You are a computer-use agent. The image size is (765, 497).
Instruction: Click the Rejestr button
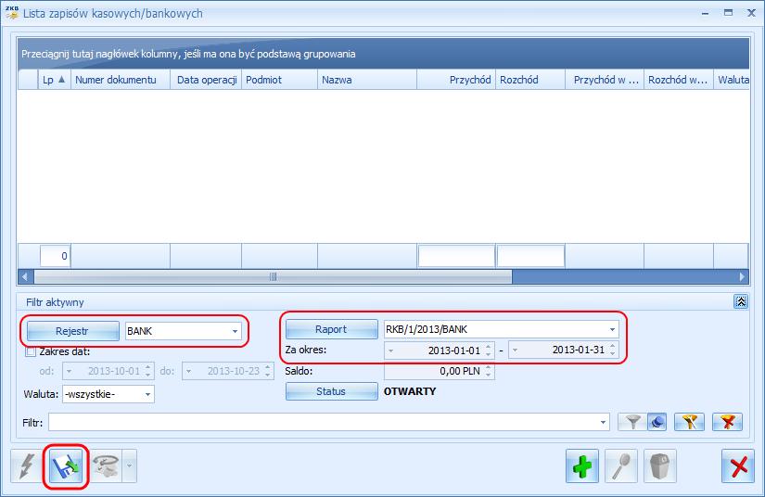(x=72, y=331)
